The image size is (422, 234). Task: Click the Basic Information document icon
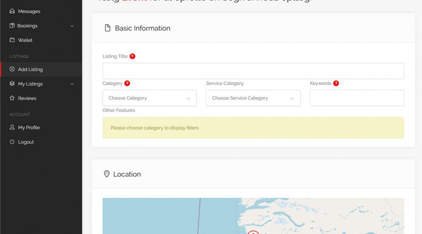[x=108, y=28]
